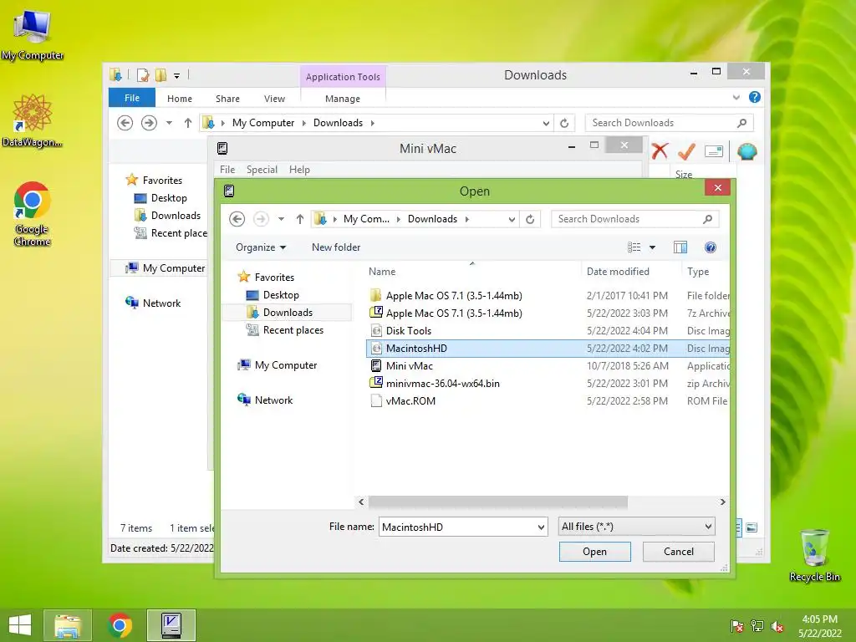Select Recent places in Open dialog sidebar

coord(293,329)
